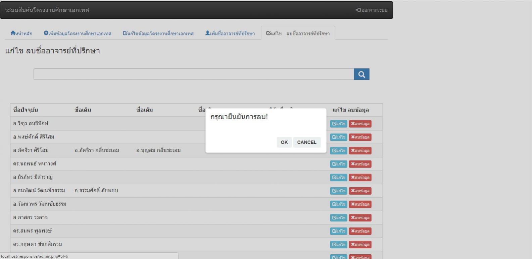Click the ออกจากระบบ logout link
The image size is (532, 259).
[372, 10]
